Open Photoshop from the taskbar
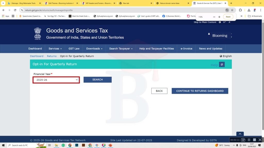Viewport: 264px width, 148px height. tap(77, 145)
